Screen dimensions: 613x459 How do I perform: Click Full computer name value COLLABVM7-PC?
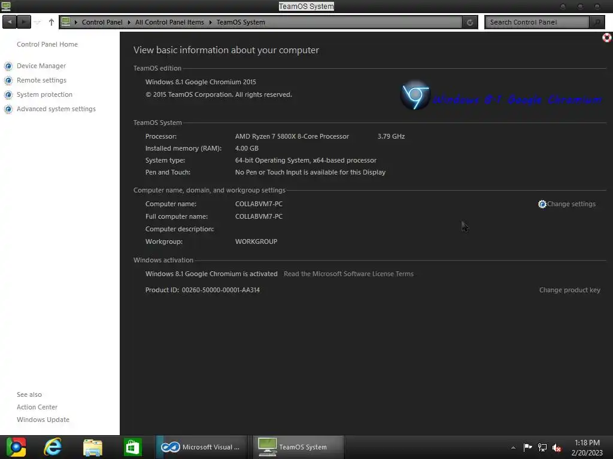[x=259, y=216]
